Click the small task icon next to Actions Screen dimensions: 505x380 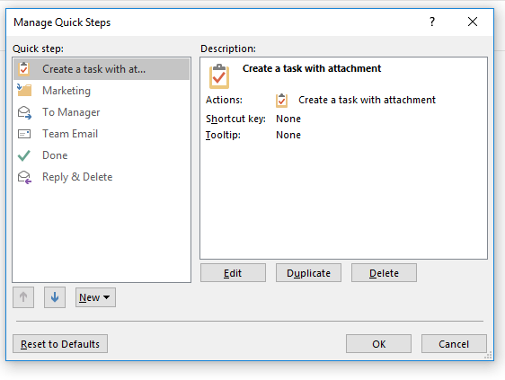281,100
